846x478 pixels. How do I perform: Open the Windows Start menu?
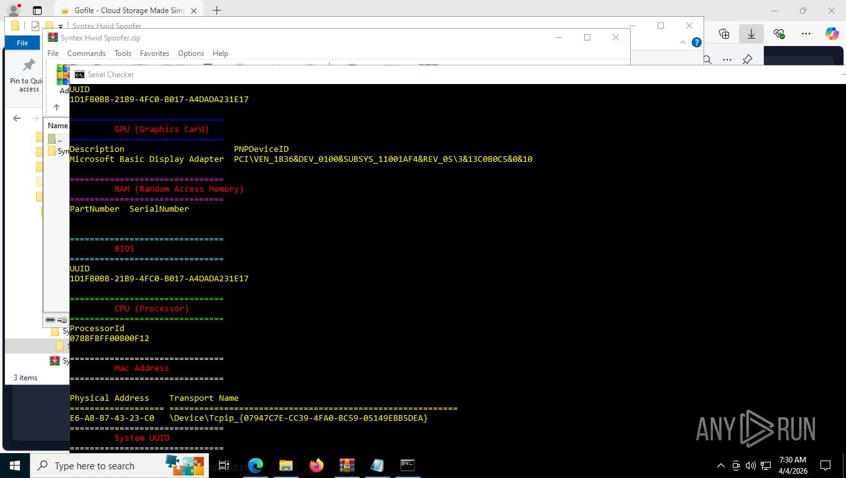14,466
